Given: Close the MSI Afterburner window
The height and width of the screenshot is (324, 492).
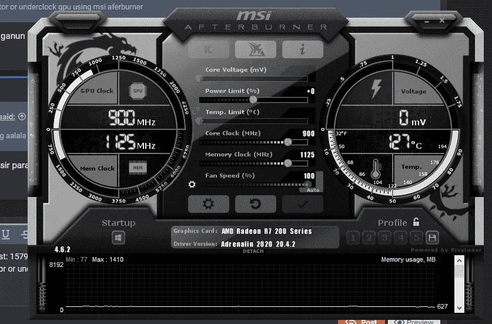Looking at the screenshot, I should coord(442,21).
